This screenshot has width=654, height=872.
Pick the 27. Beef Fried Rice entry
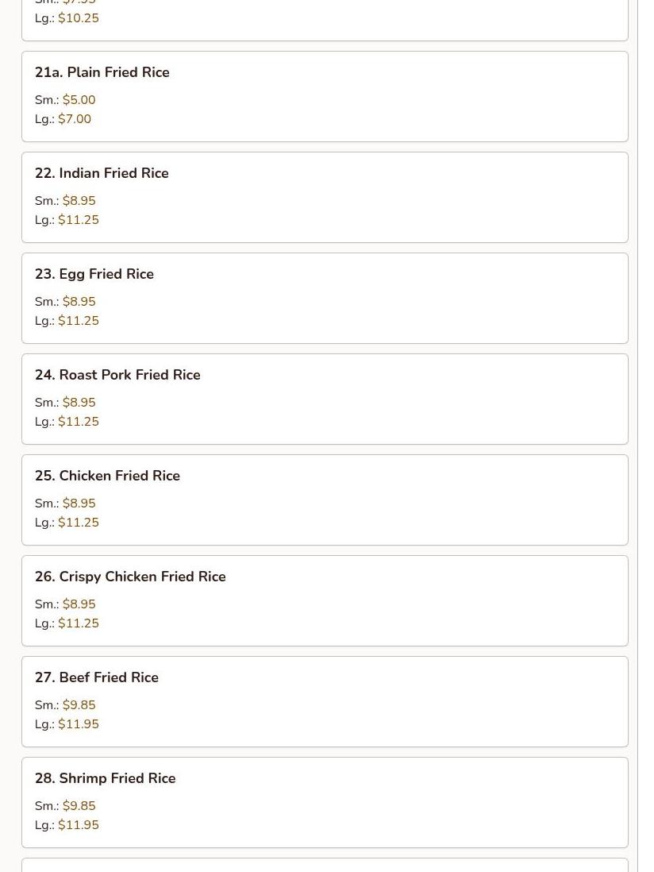coord(325,702)
